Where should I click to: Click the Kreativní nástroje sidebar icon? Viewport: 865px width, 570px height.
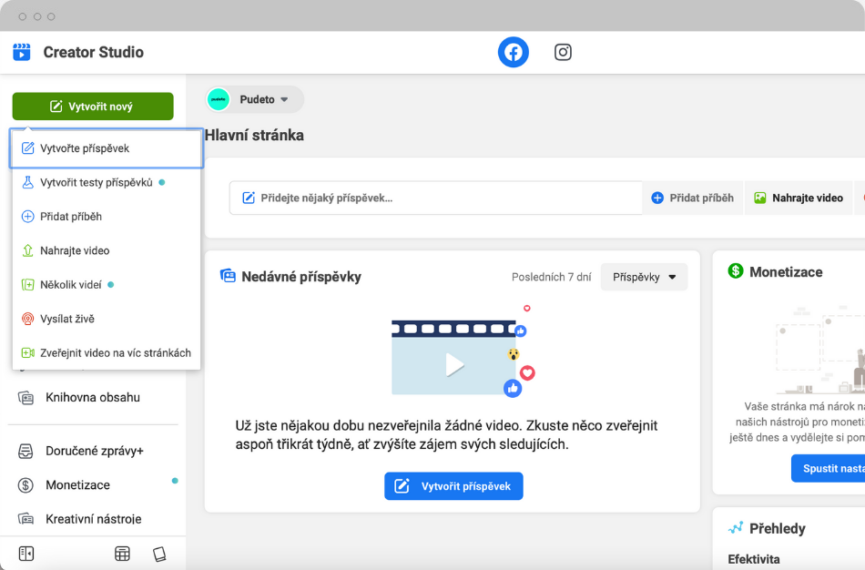(25, 519)
